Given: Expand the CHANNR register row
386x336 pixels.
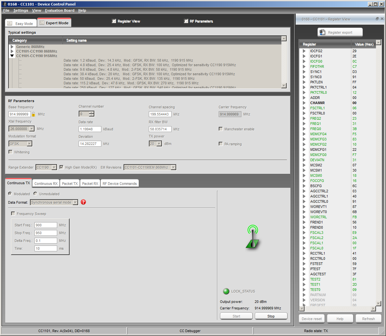Looking at the screenshot, I should click(304, 103).
